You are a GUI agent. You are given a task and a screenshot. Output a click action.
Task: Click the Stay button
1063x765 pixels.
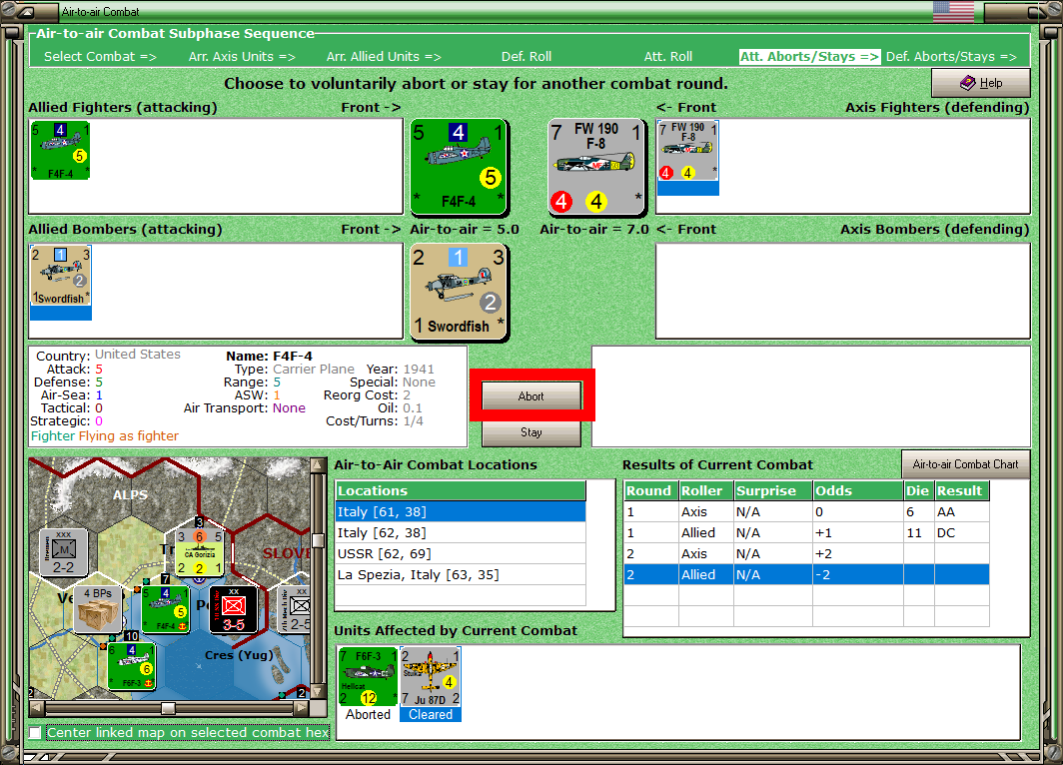(x=531, y=431)
